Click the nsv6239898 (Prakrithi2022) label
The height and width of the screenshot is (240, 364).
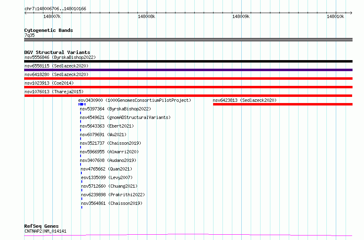[113, 195]
